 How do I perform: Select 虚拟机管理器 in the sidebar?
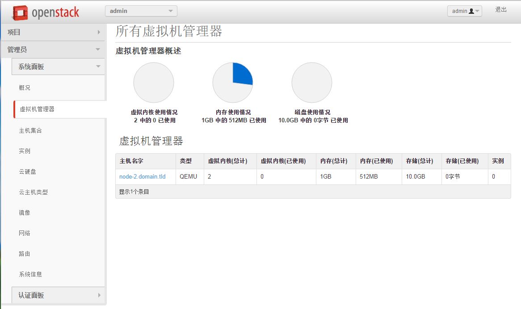[37, 109]
